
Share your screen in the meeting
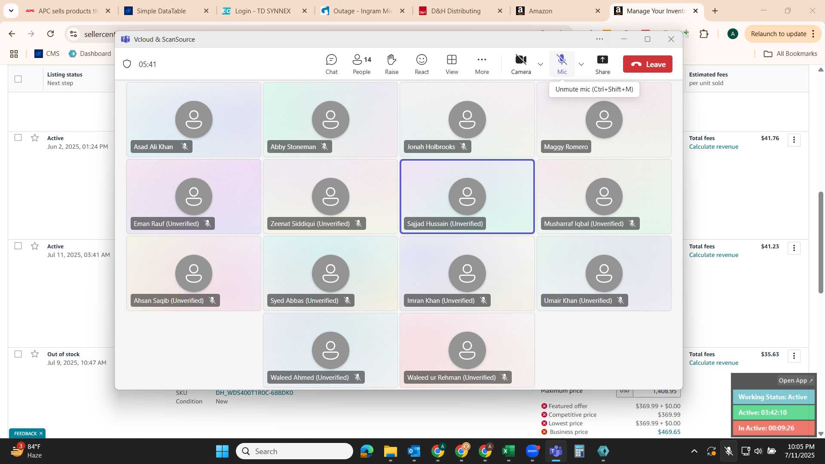click(x=602, y=64)
